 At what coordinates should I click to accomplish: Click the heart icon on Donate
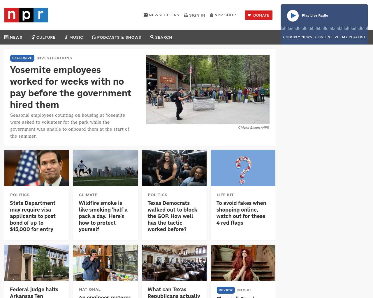click(x=249, y=15)
